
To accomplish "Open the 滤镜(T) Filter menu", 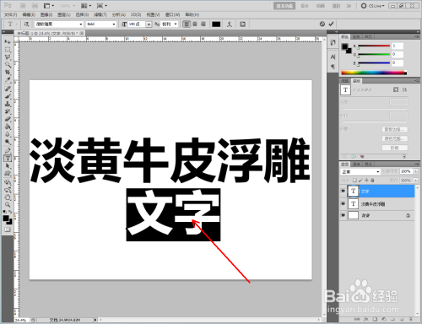I will coord(100,14).
